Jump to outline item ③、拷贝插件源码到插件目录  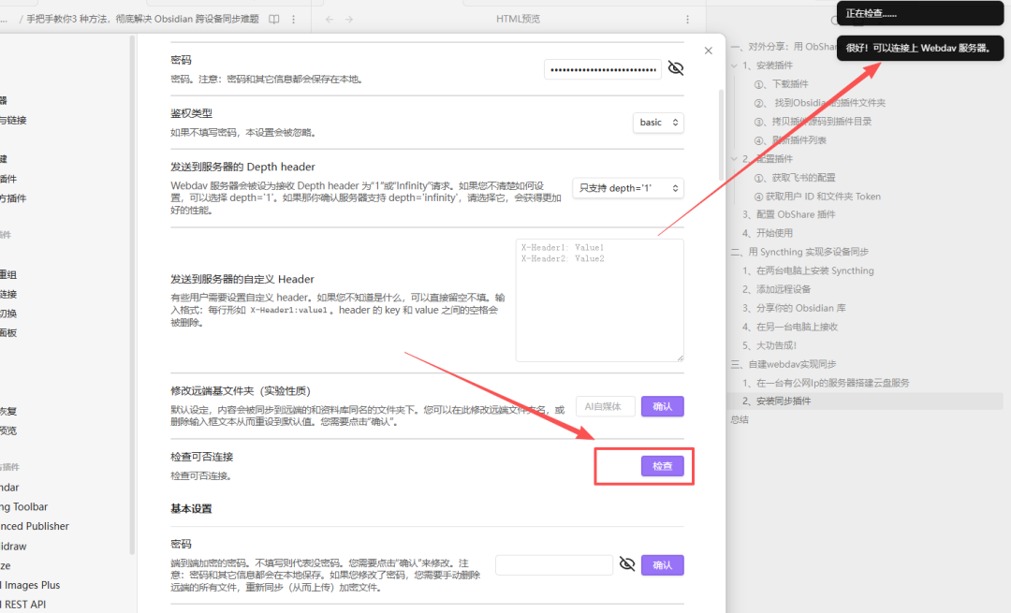pos(813,122)
